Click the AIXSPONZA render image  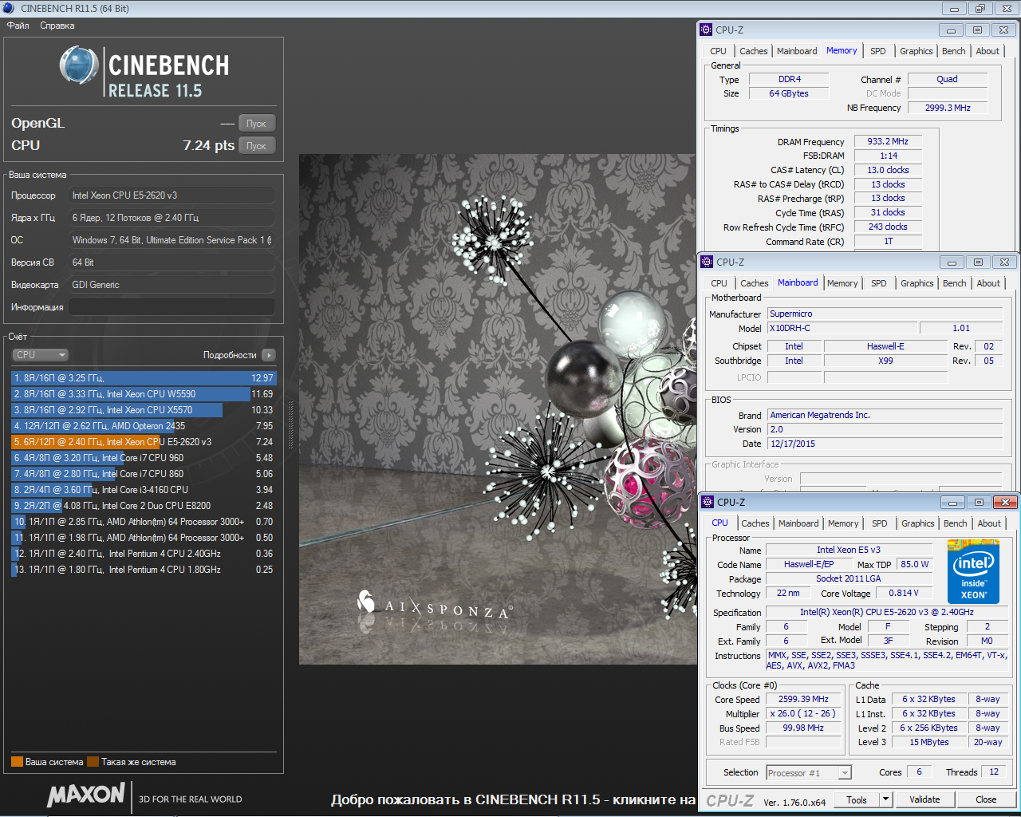498,409
